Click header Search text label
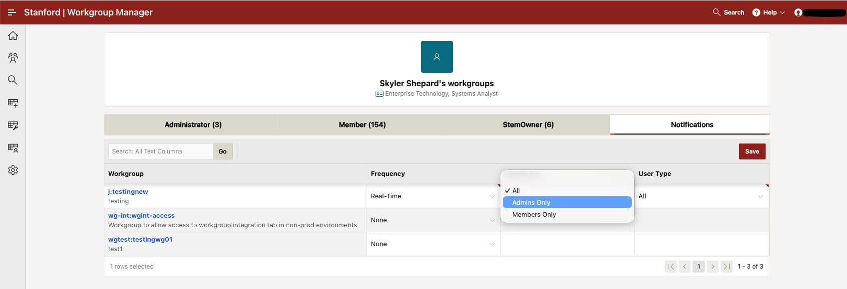Screen dimensions: 847x289 [x=734, y=12]
